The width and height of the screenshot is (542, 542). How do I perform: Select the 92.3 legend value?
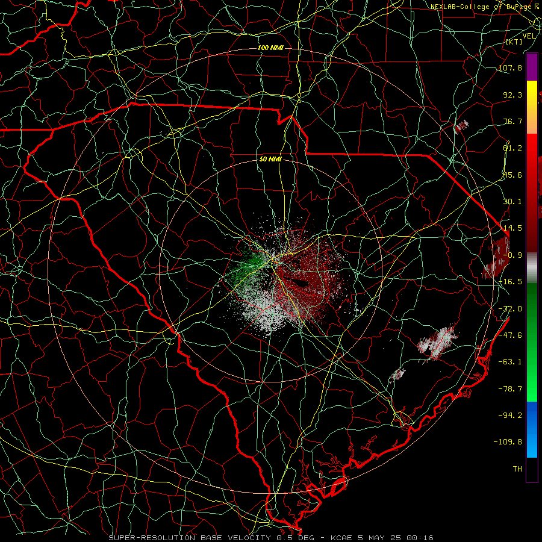[x=512, y=95]
